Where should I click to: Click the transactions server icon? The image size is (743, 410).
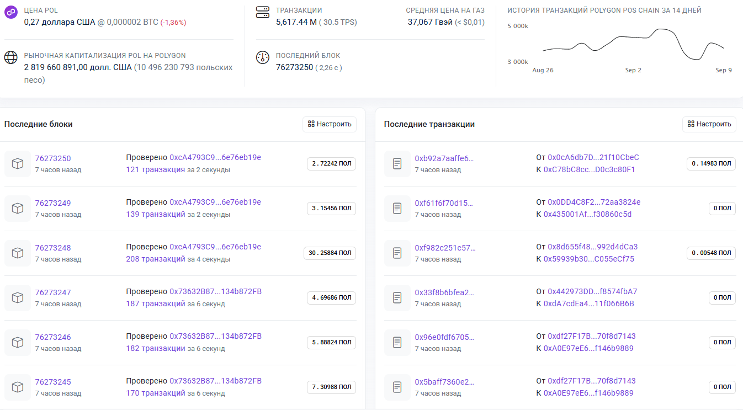(x=263, y=12)
